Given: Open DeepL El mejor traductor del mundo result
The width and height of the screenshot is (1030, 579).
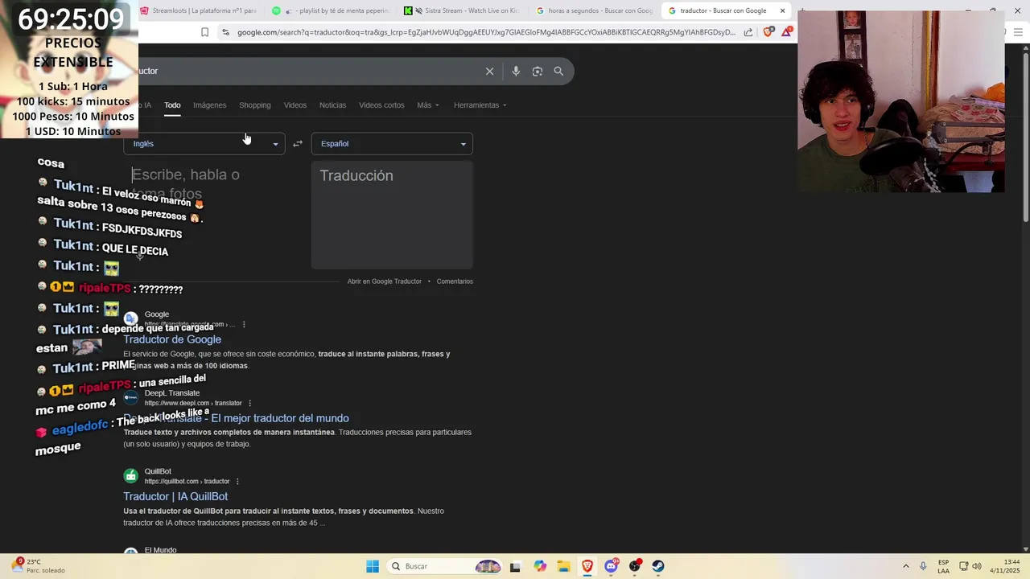Looking at the screenshot, I should pos(236,418).
